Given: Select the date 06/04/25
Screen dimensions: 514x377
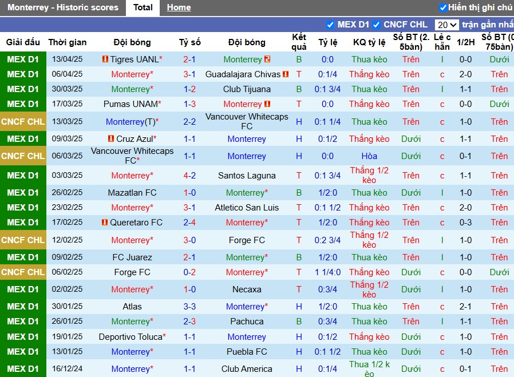Looking at the screenshot, I should tap(67, 74).
